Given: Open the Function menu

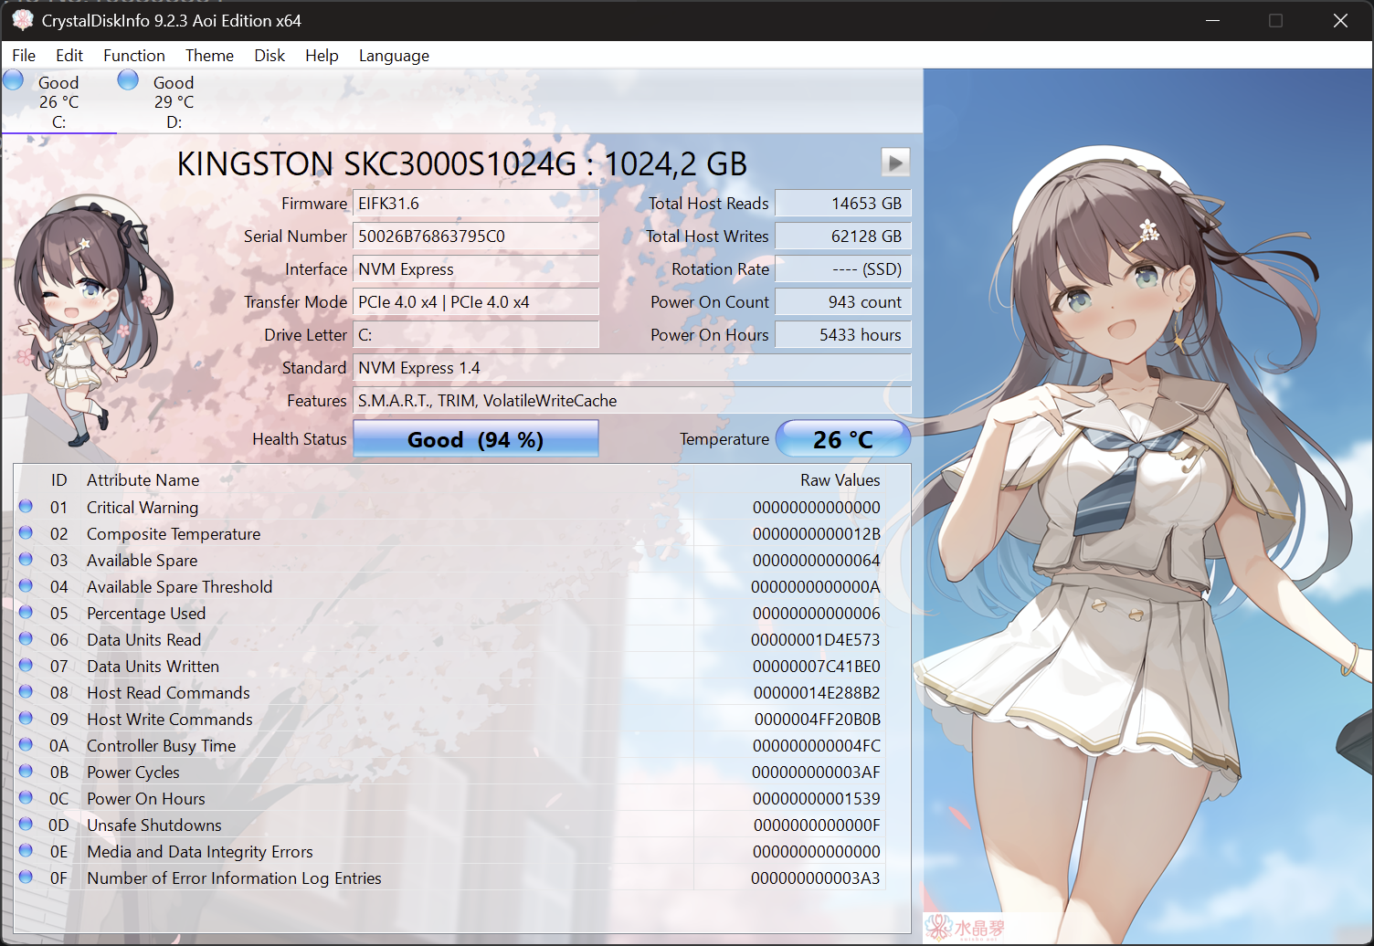Looking at the screenshot, I should click(133, 56).
